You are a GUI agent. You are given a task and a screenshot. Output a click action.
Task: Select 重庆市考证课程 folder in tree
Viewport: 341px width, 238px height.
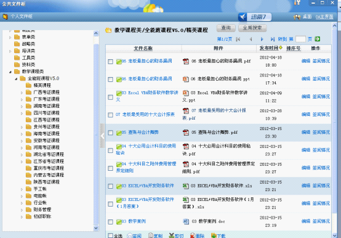click(49, 168)
